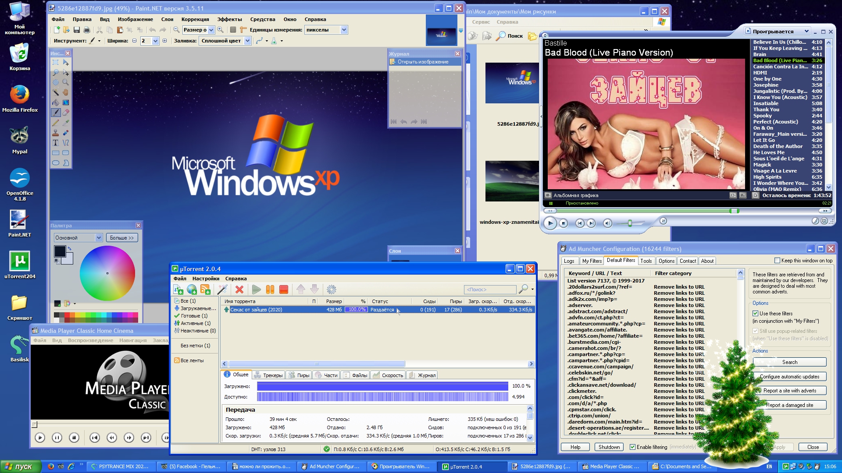Click the Create New Torrent wand icon
Image resolution: width=842 pixels, height=473 pixels.
(x=222, y=289)
